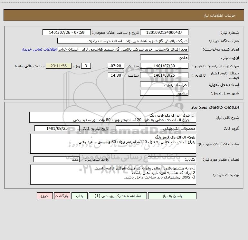Viewport: 248px width, 240px height.
Task: Open the اطلاعات تماس خریدار link
Action: pyautogui.click(x=39, y=49)
